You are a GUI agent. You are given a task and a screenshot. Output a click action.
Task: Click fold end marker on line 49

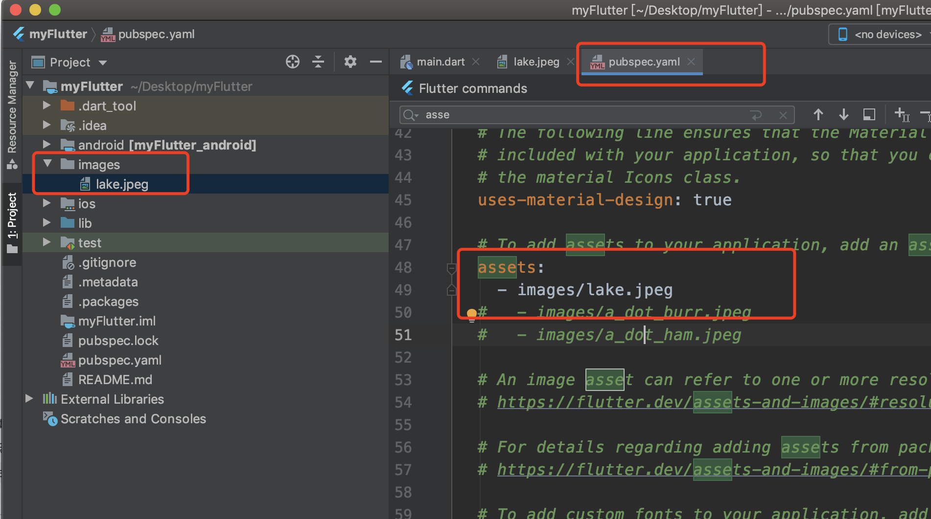click(451, 290)
